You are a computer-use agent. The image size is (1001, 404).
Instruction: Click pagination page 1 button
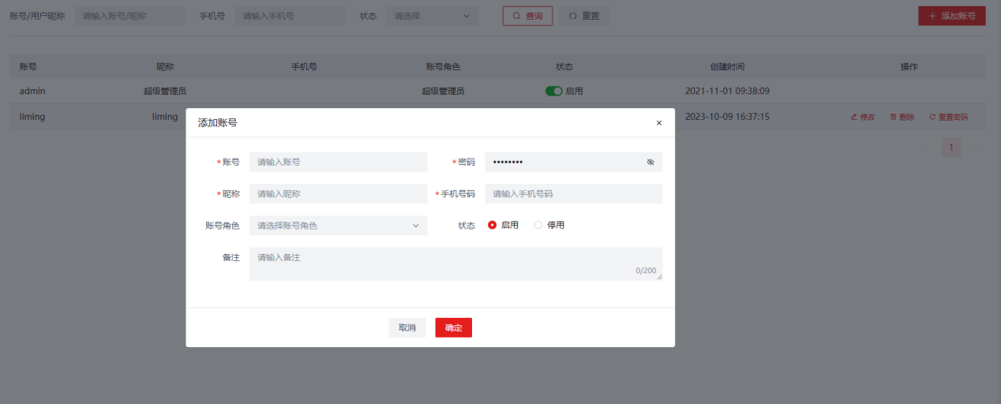click(x=951, y=147)
